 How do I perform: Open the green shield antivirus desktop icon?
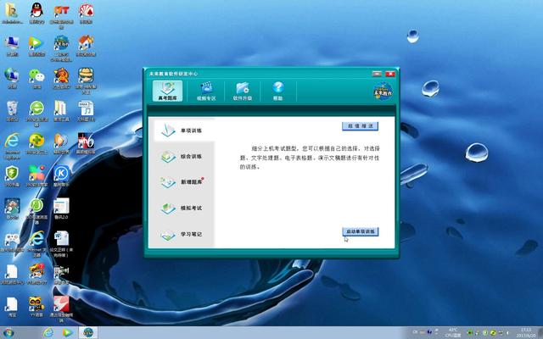(12, 175)
